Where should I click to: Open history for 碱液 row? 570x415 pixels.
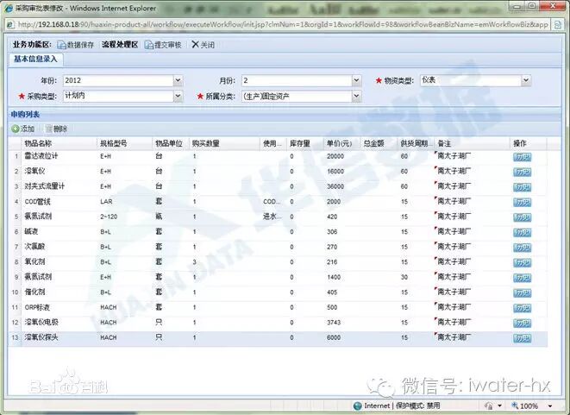pyautogui.click(x=522, y=232)
